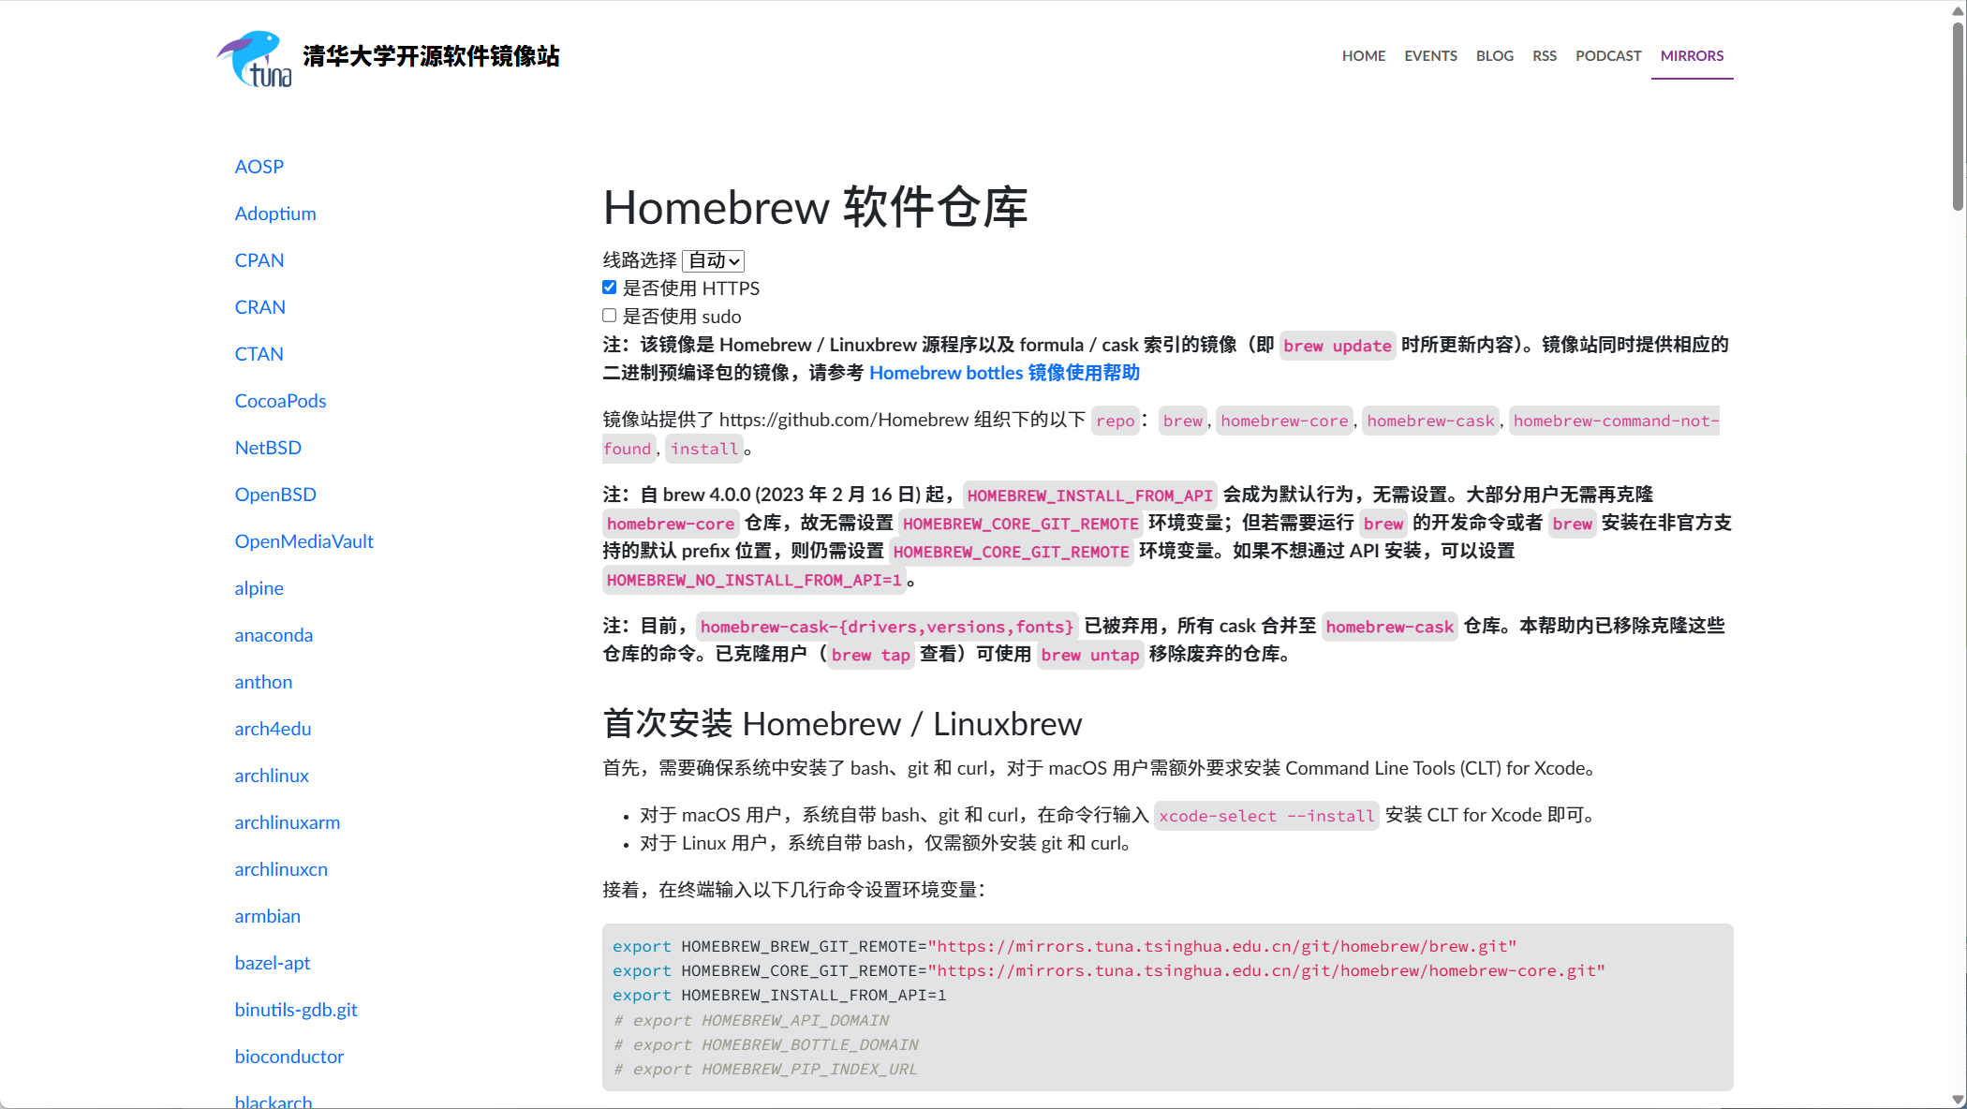Open RSS navigation item
The width and height of the screenshot is (1967, 1109).
click(x=1545, y=56)
